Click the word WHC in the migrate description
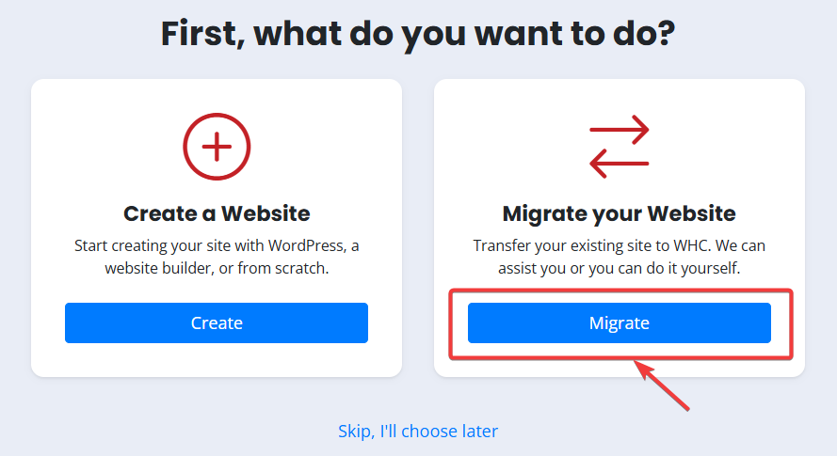This screenshot has height=456, width=837. coord(692,245)
